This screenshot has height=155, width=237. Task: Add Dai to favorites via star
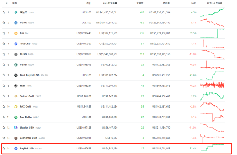[x=4, y=33]
